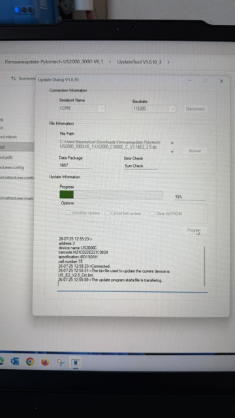Select the .vshost.exe.config file in Explorer
235x418 pixels.
[17, 178]
